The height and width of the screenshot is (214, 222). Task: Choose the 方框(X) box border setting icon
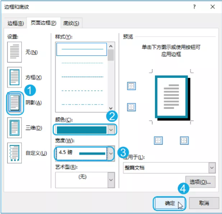point(14,77)
